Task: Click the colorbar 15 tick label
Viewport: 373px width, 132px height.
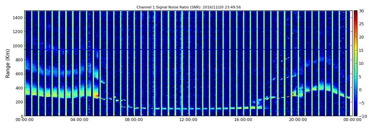Action: click(x=361, y=50)
